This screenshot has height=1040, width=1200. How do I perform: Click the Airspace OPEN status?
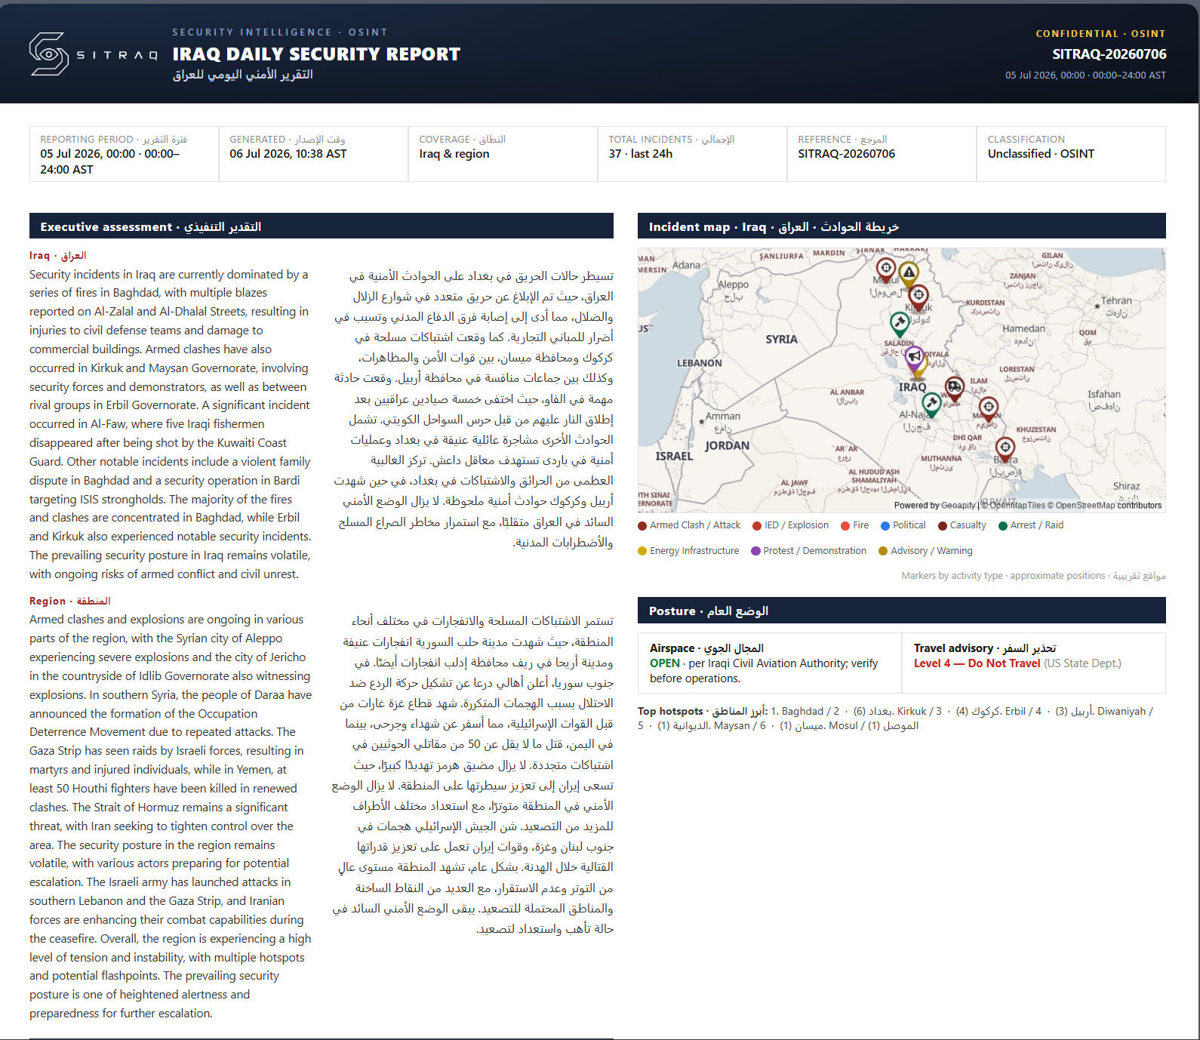(x=665, y=663)
